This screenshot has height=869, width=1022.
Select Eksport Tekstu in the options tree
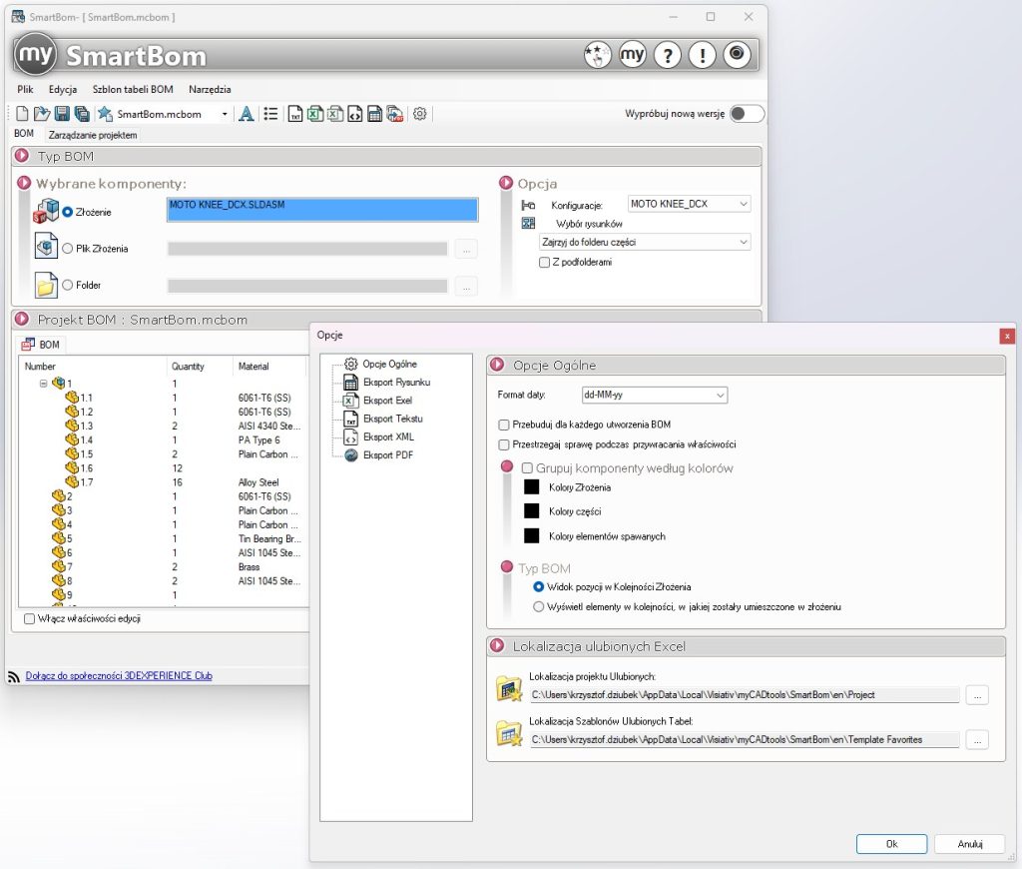point(393,419)
